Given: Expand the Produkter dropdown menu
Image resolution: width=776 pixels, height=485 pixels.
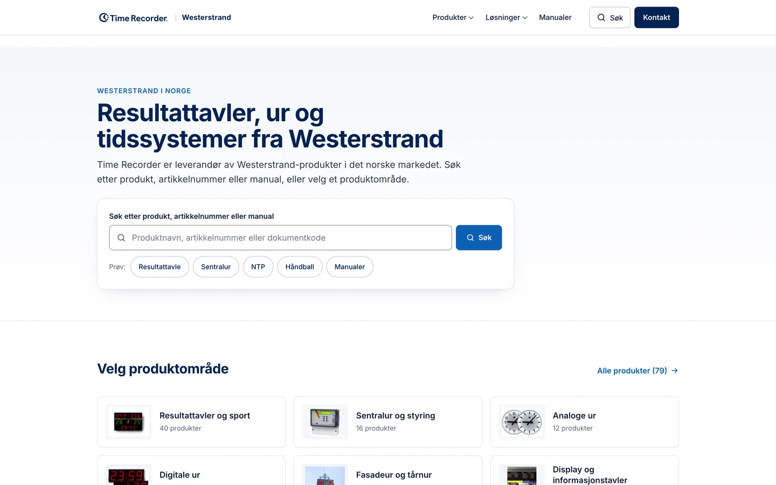Looking at the screenshot, I should (453, 17).
